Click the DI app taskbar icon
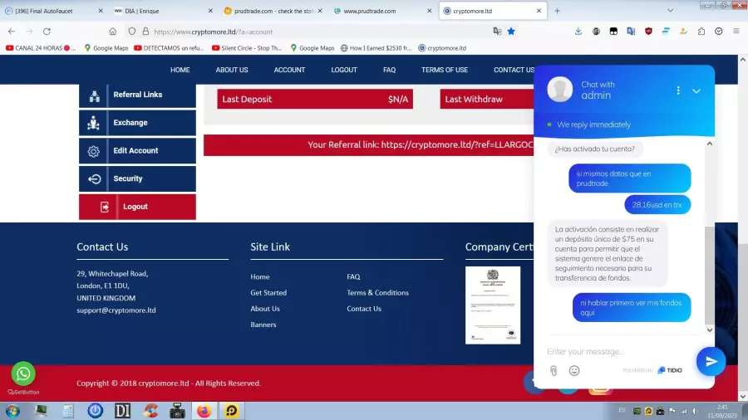 click(123, 411)
